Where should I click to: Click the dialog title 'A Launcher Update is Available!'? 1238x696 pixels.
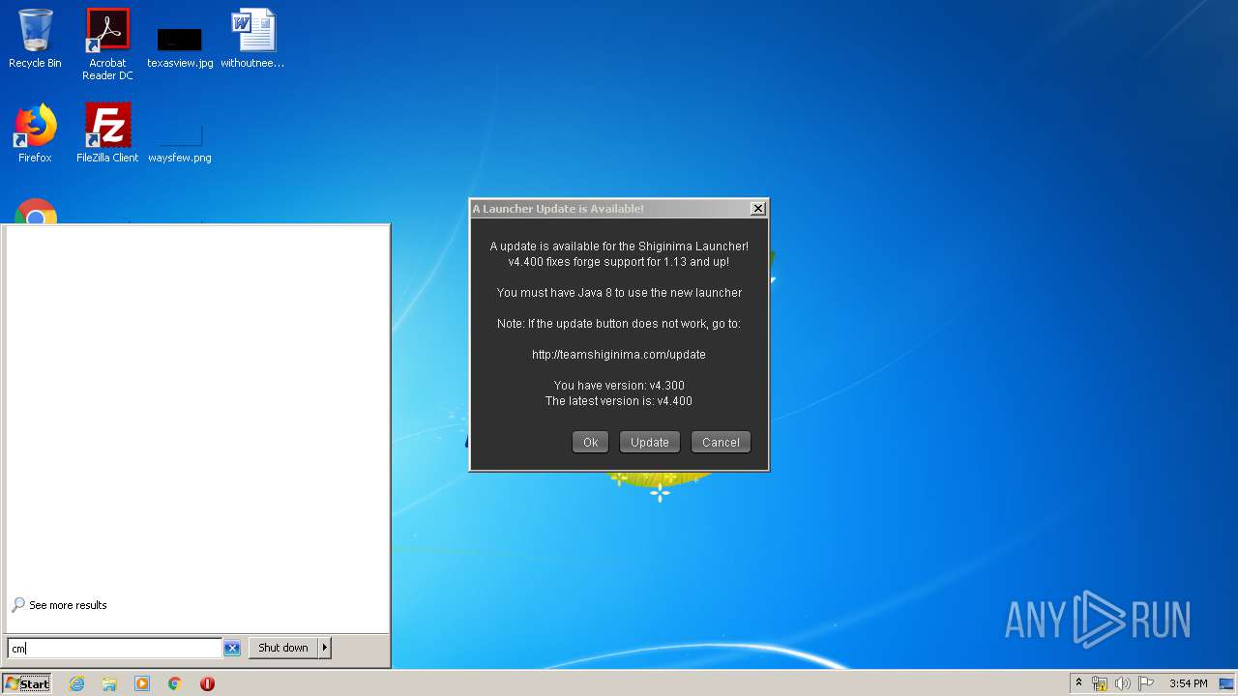(x=558, y=209)
